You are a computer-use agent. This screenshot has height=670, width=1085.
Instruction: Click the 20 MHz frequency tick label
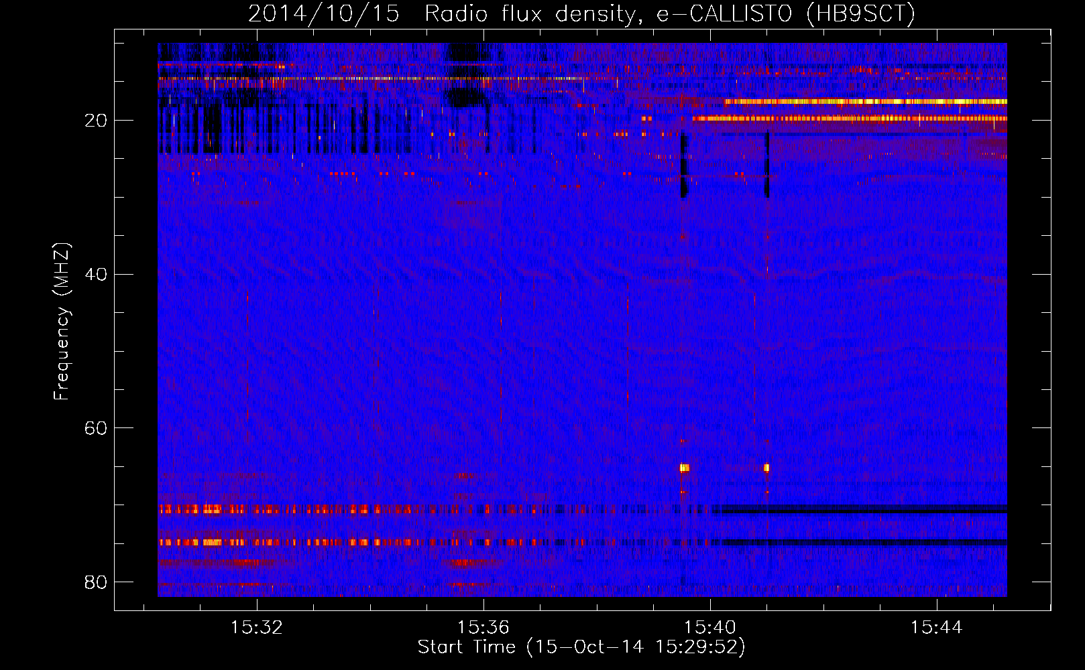[x=96, y=121]
